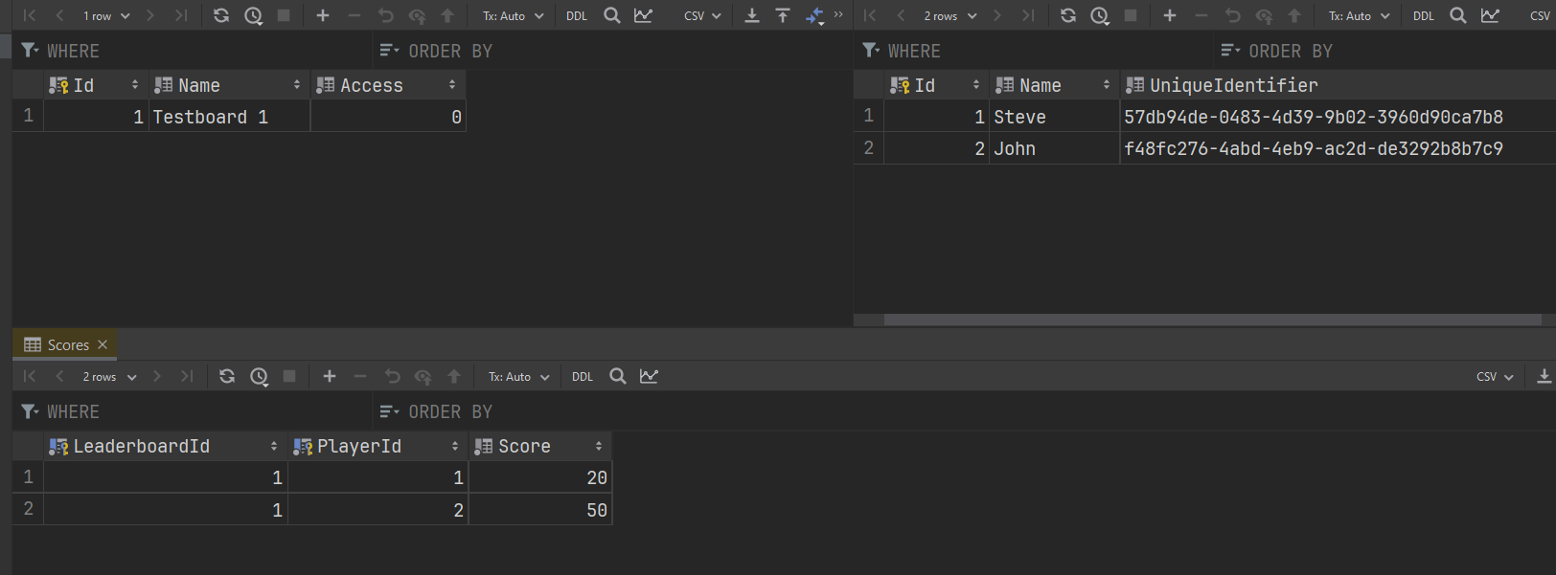Open '1 row' page size dropdown
The image size is (1556, 575).
(x=106, y=16)
